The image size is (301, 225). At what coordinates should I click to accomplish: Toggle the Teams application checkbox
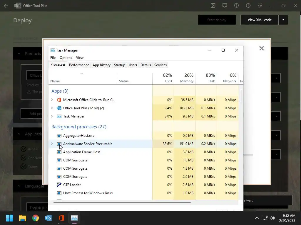click(24, 166)
